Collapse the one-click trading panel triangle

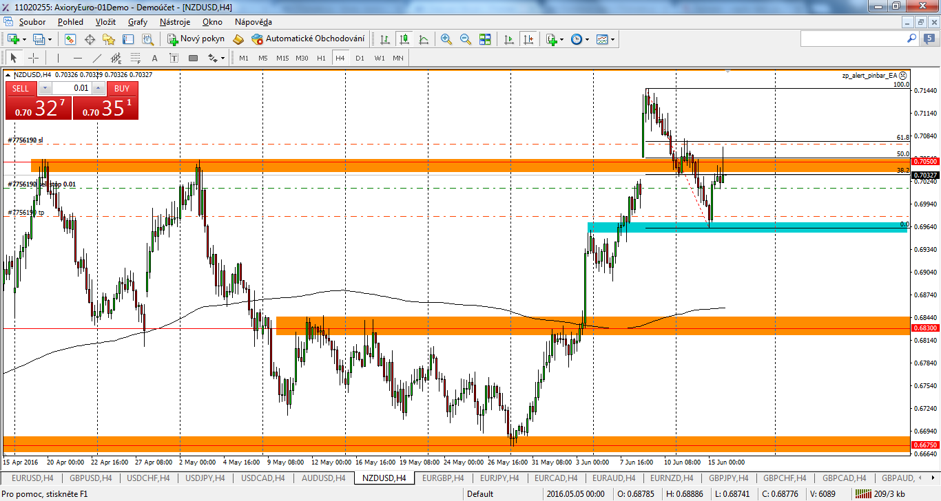point(8,74)
